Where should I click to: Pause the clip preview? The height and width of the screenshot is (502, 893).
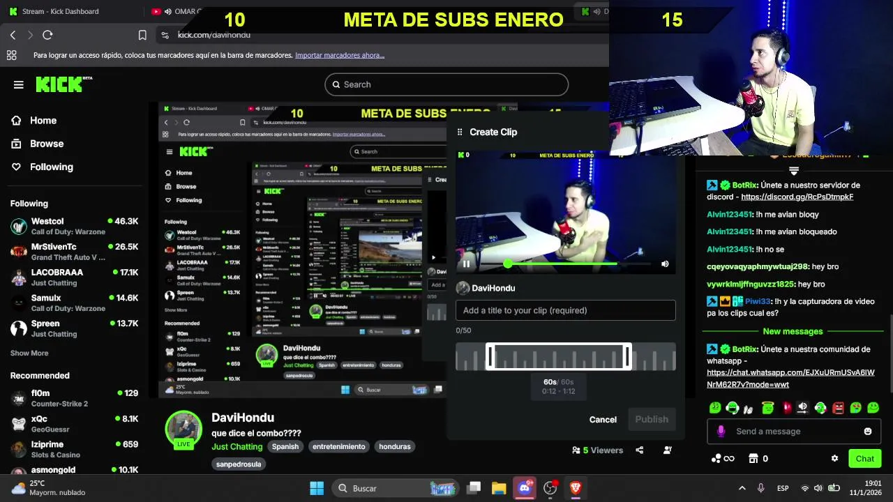[x=466, y=264]
